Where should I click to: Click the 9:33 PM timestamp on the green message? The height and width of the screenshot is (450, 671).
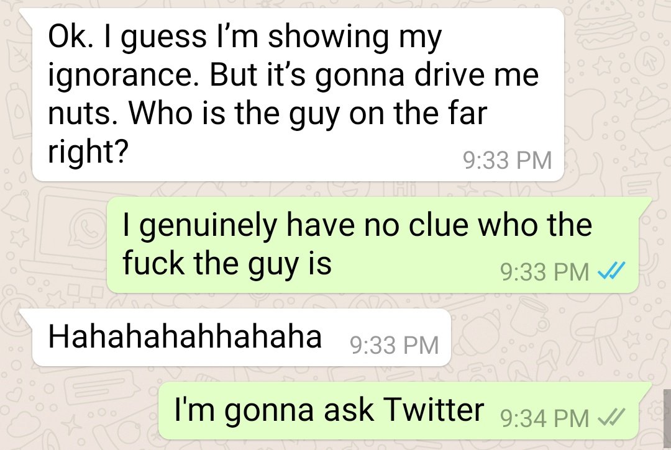(x=545, y=272)
